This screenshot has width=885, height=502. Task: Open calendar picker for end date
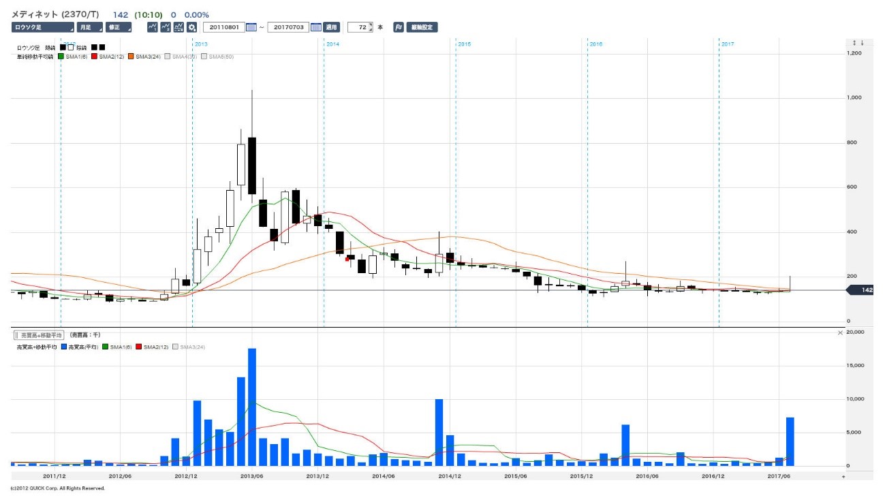(315, 27)
